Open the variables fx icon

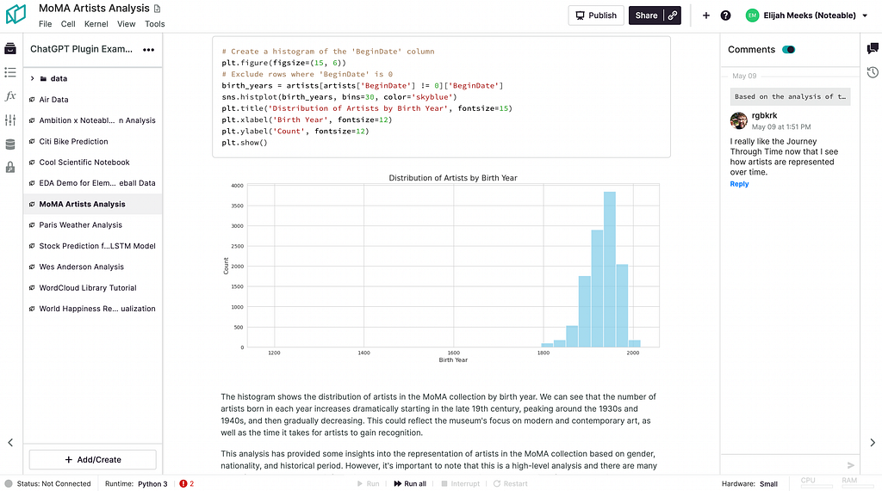[10, 96]
